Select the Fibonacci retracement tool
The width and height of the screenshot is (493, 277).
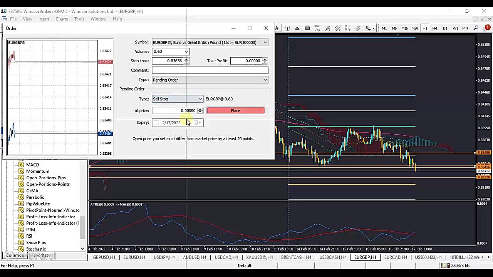coord(317,28)
